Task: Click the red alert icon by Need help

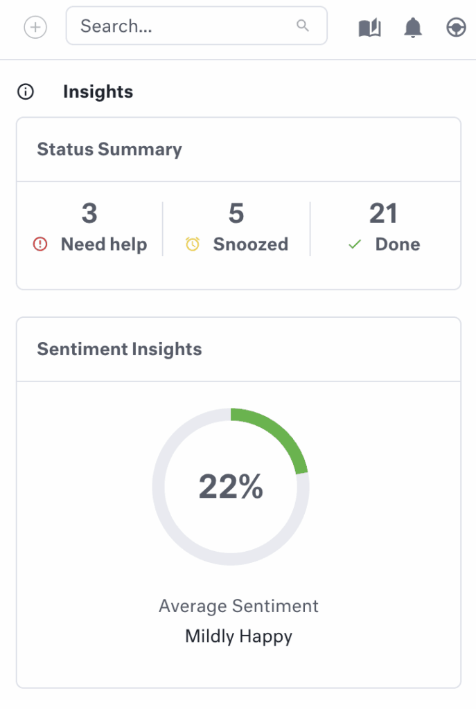Action: [40, 244]
